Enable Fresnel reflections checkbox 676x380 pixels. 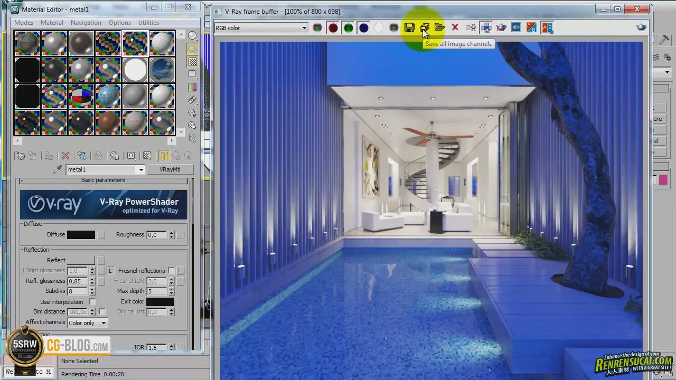click(x=171, y=271)
